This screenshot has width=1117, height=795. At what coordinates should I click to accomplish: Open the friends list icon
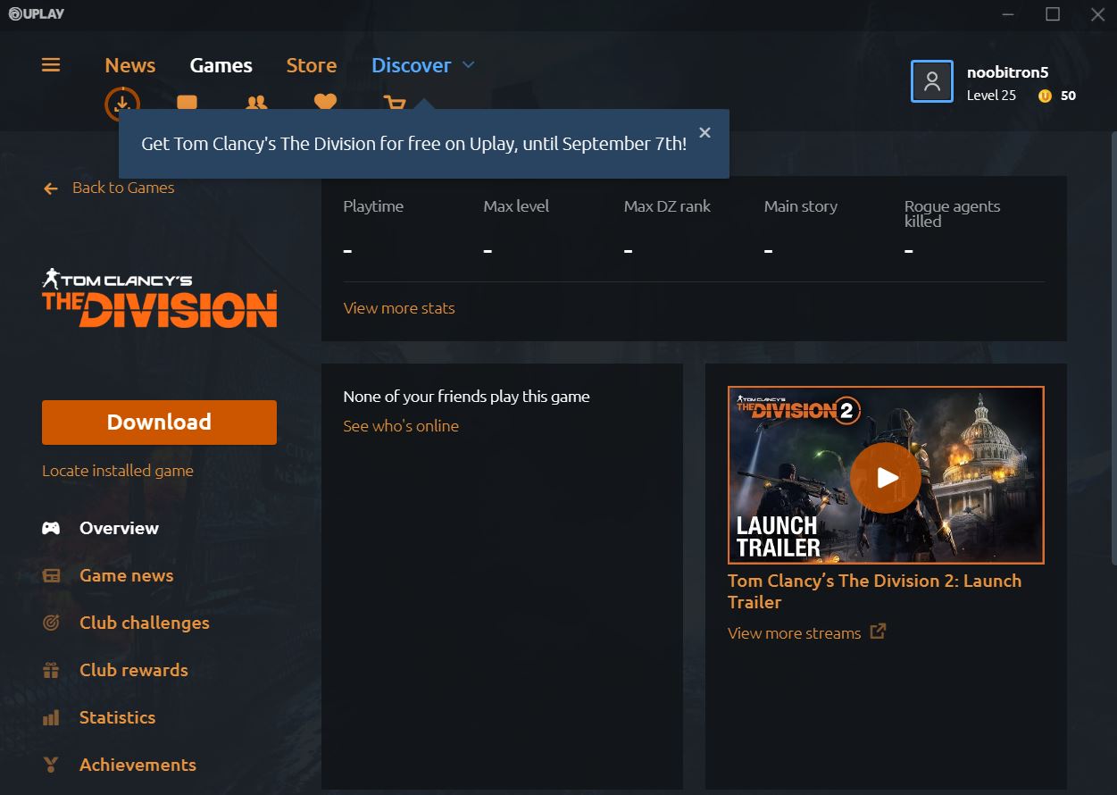click(256, 103)
